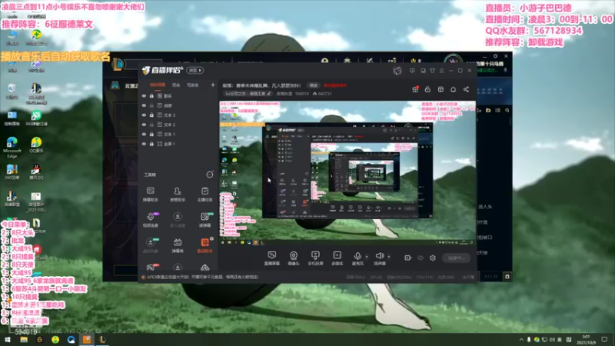Add 直播屏幕 screen capture source
Screen dimensions: 615x346
[271, 258]
